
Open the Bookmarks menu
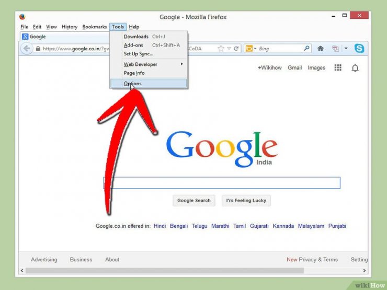click(x=95, y=27)
